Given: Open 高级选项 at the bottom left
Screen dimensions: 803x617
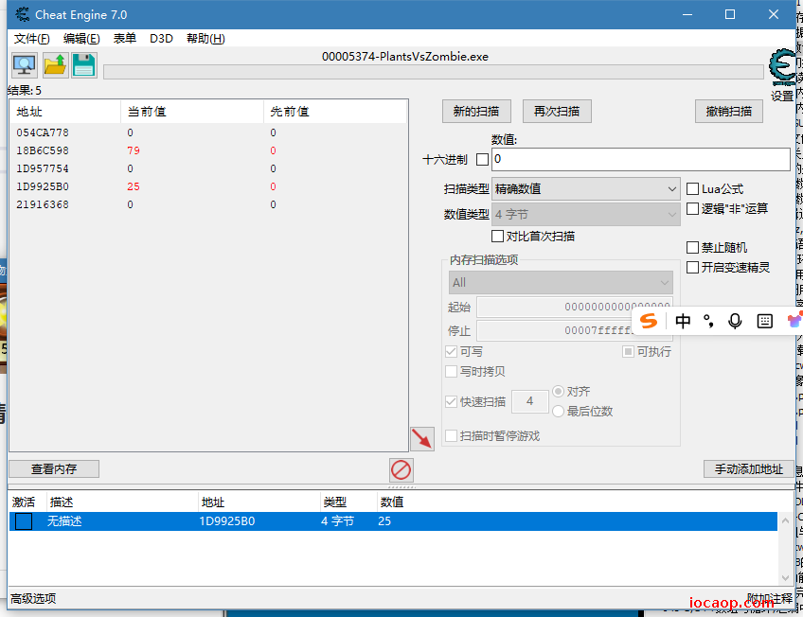Looking at the screenshot, I should [33, 599].
